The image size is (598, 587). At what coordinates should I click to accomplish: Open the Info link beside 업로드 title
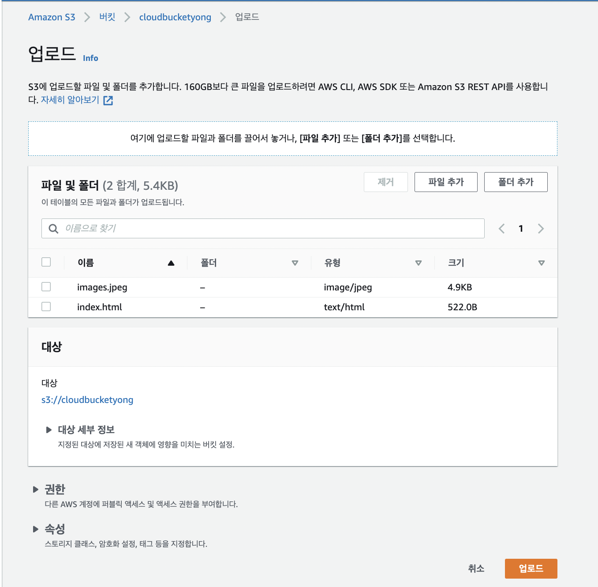coord(90,58)
